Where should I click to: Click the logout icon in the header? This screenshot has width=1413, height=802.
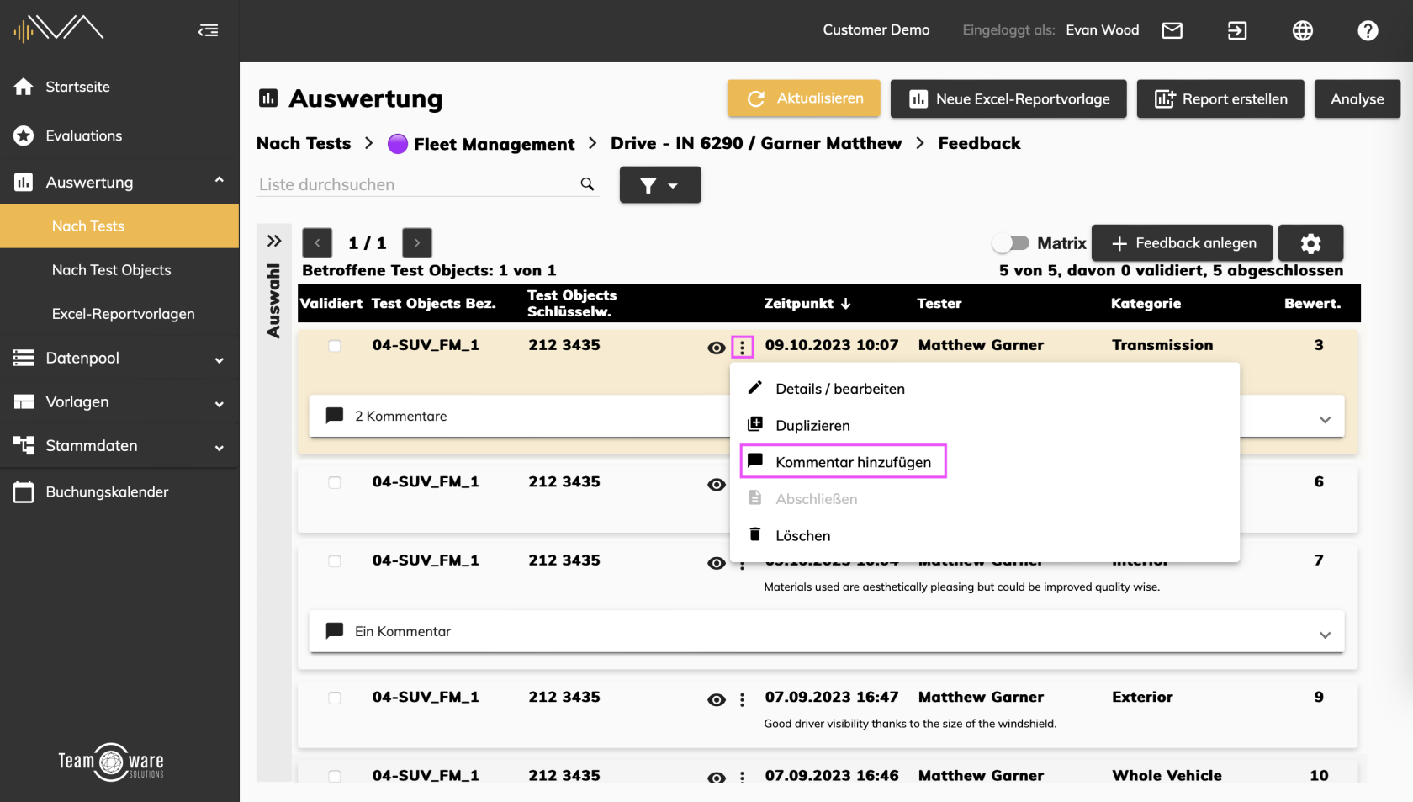point(1237,30)
